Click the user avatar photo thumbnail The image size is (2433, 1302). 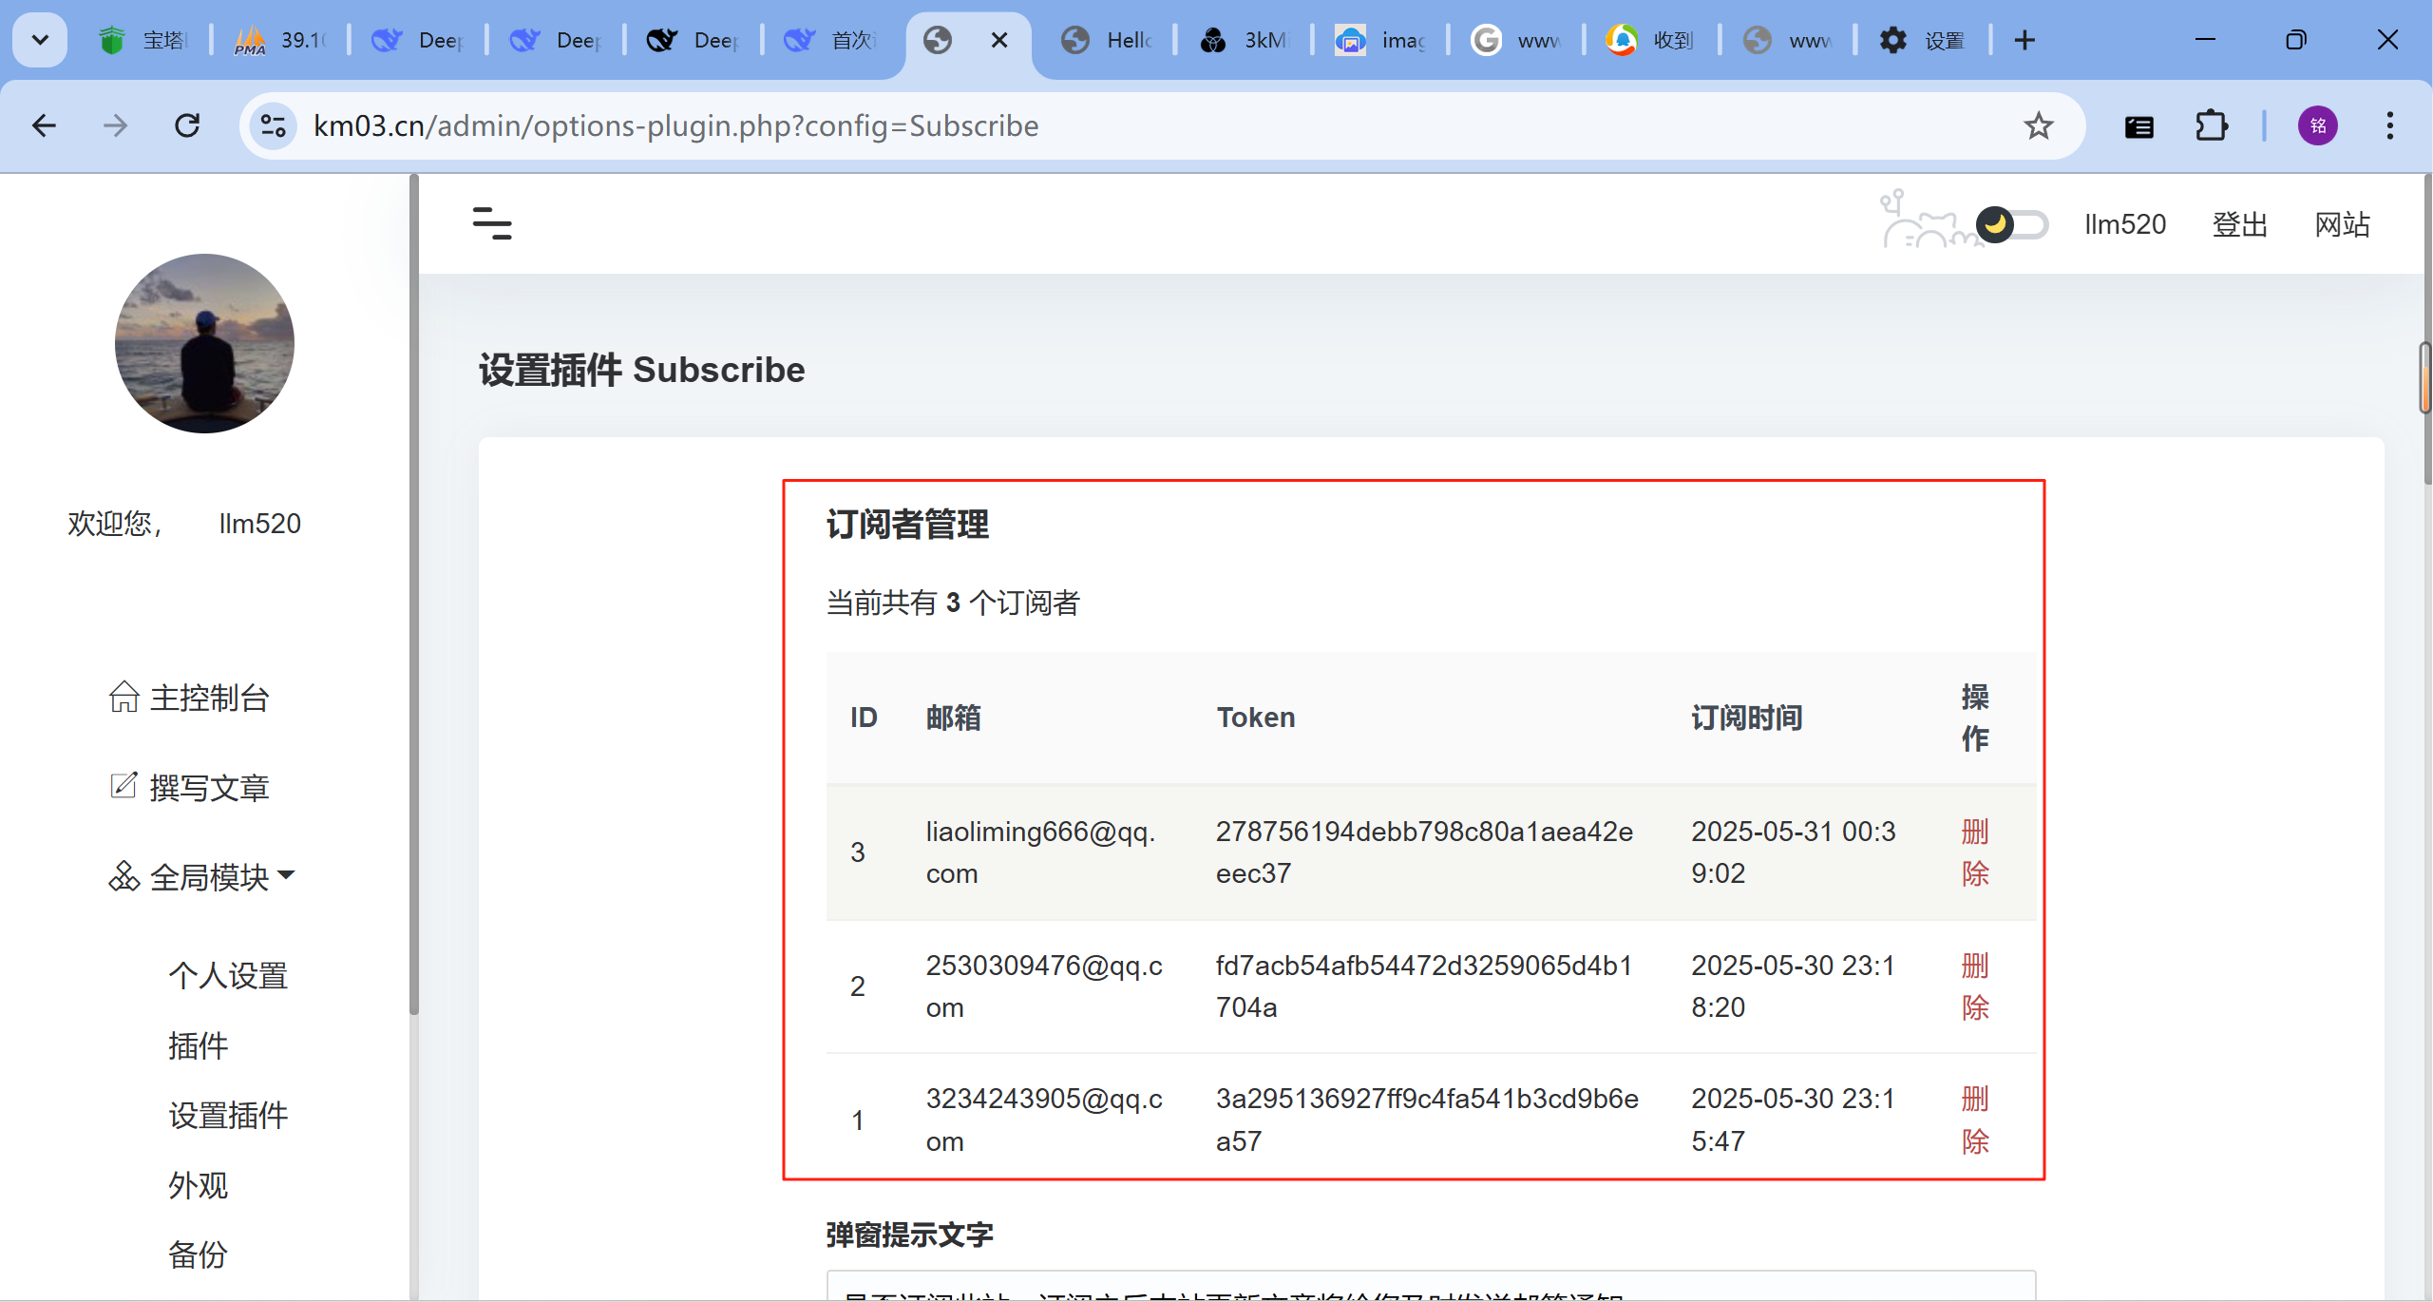point(204,343)
